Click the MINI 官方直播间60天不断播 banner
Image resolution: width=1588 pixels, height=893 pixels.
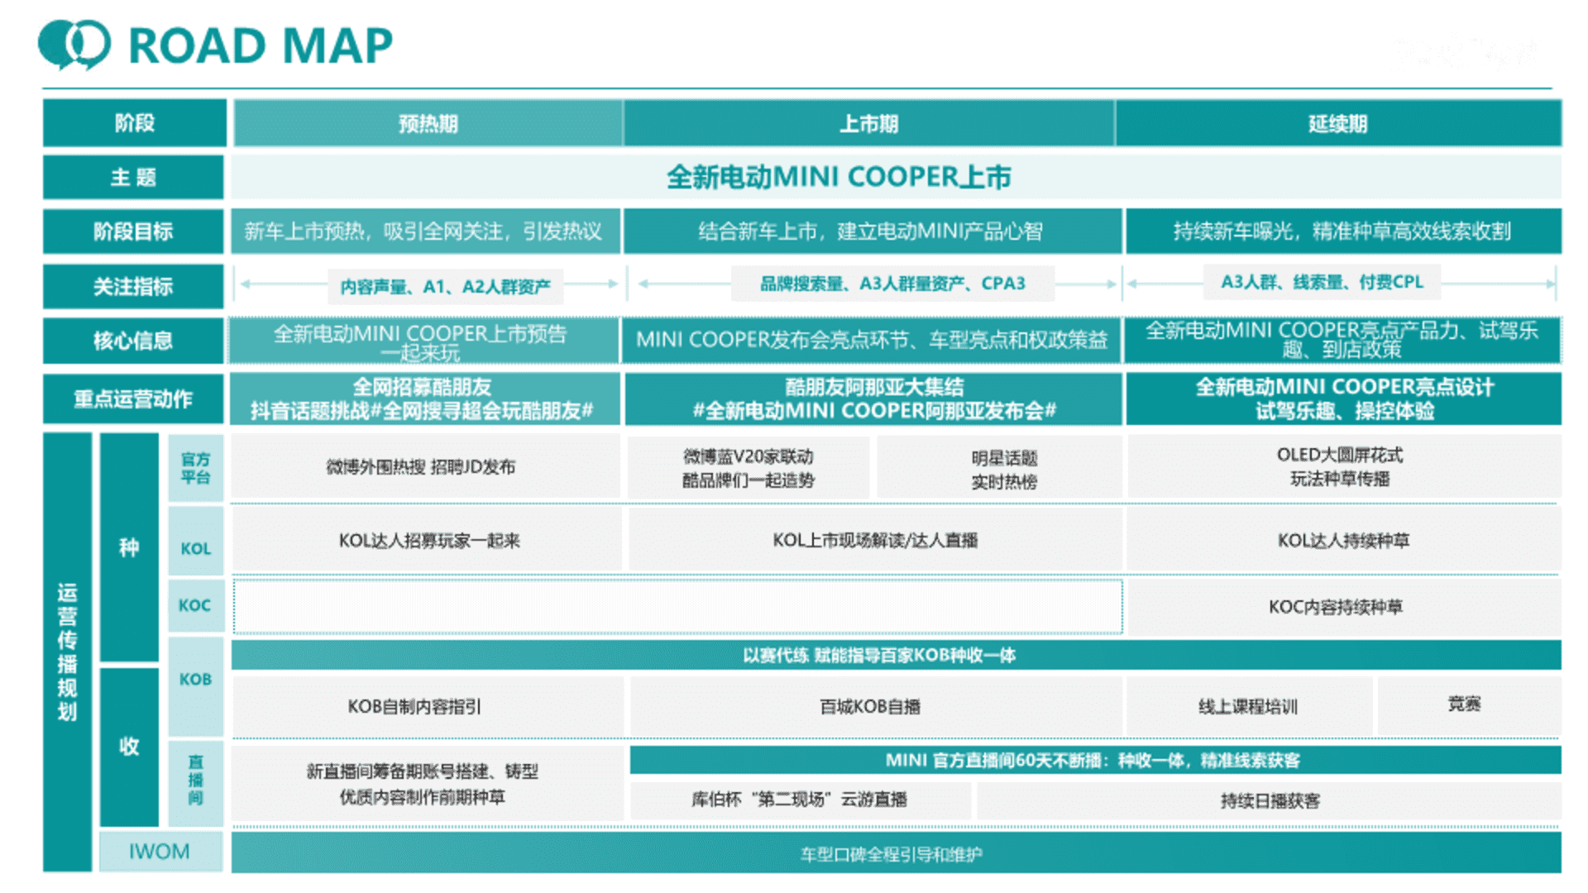point(1095,760)
